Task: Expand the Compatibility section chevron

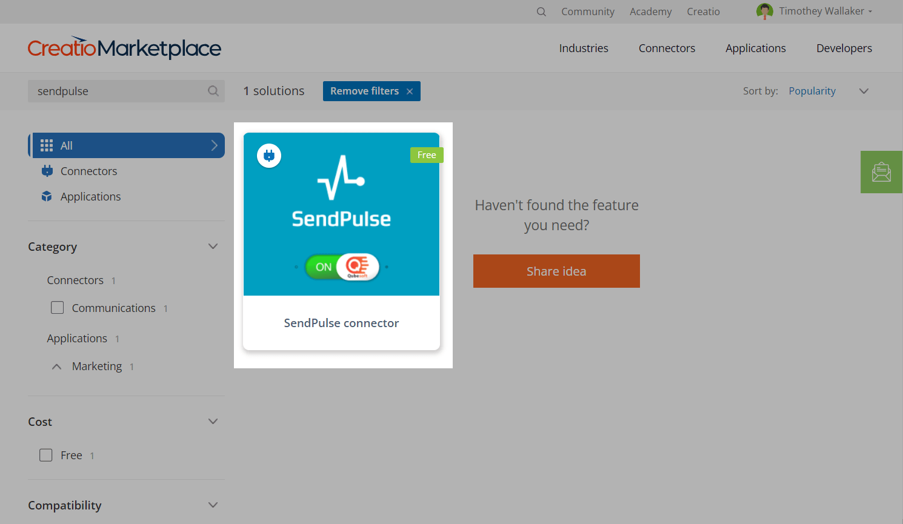Action: point(213,505)
